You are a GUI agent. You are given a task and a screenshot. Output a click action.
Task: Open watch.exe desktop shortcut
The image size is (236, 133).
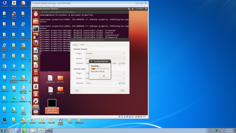[x=14, y=4]
